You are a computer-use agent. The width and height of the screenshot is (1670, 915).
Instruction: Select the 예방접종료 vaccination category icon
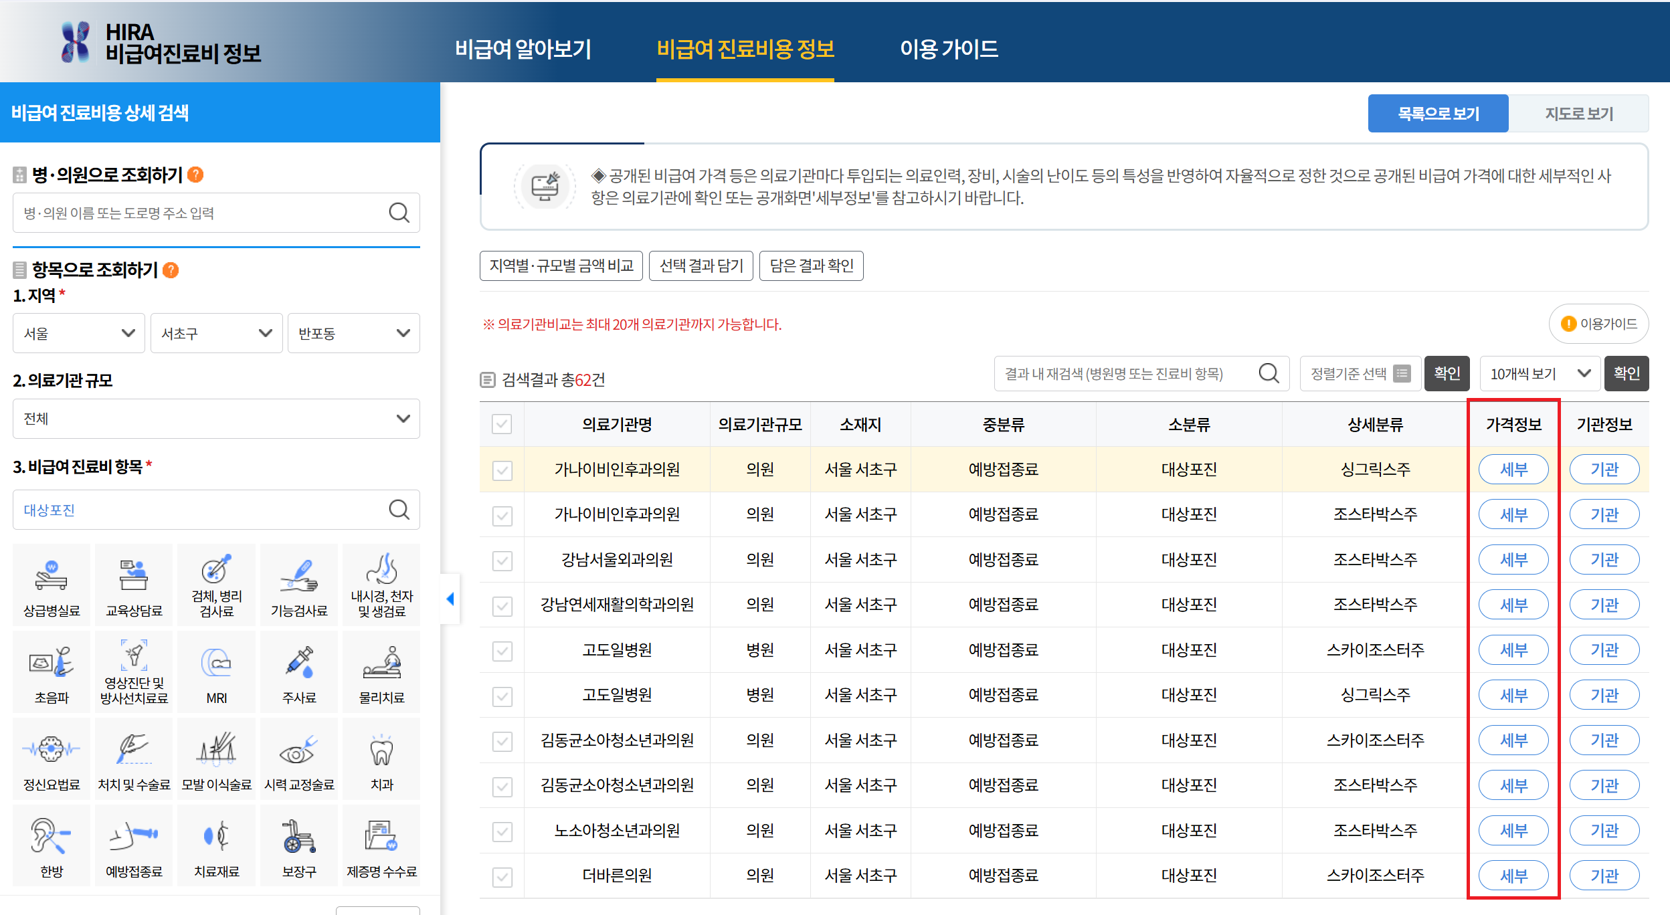(x=133, y=843)
